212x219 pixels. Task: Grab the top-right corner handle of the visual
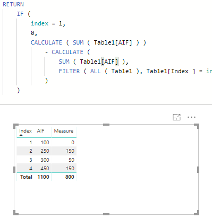pyautogui.click(x=197, y=126)
